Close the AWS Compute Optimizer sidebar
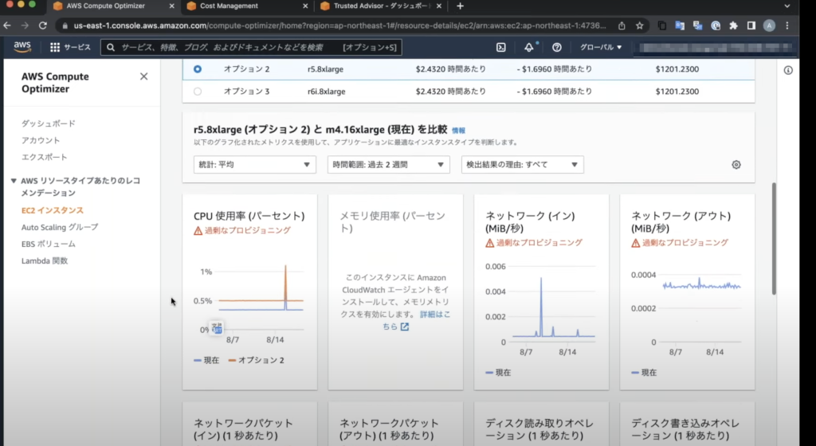Viewport: 816px width, 446px height. point(143,76)
